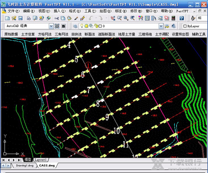This screenshot has height=173, width=208.
Task: Click the Print (plot) icon
Action: click(29, 18)
